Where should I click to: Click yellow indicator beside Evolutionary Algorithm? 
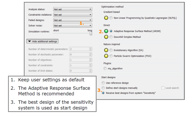[x=106, y=50]
